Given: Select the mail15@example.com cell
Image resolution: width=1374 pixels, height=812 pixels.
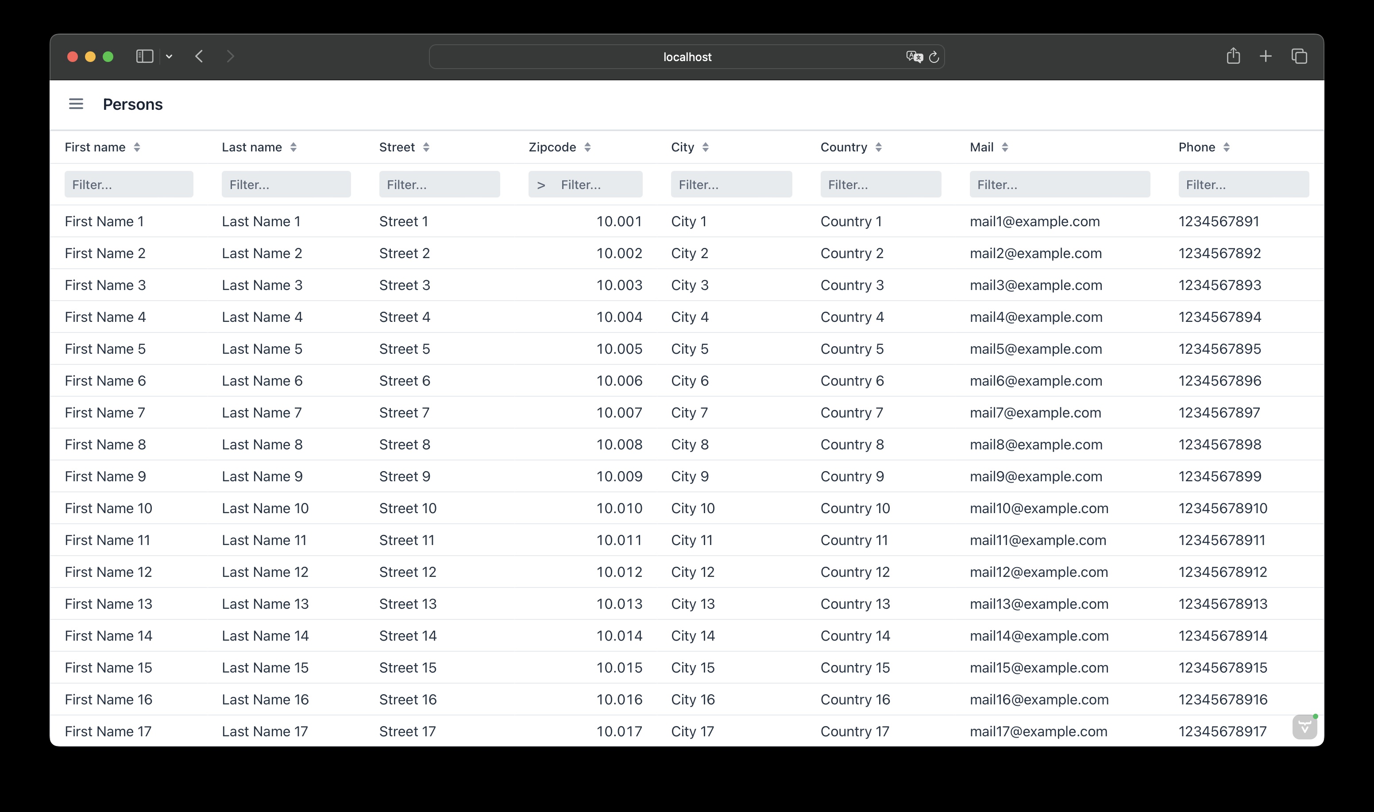Looking at the screenshot, I should point(1039,668).
